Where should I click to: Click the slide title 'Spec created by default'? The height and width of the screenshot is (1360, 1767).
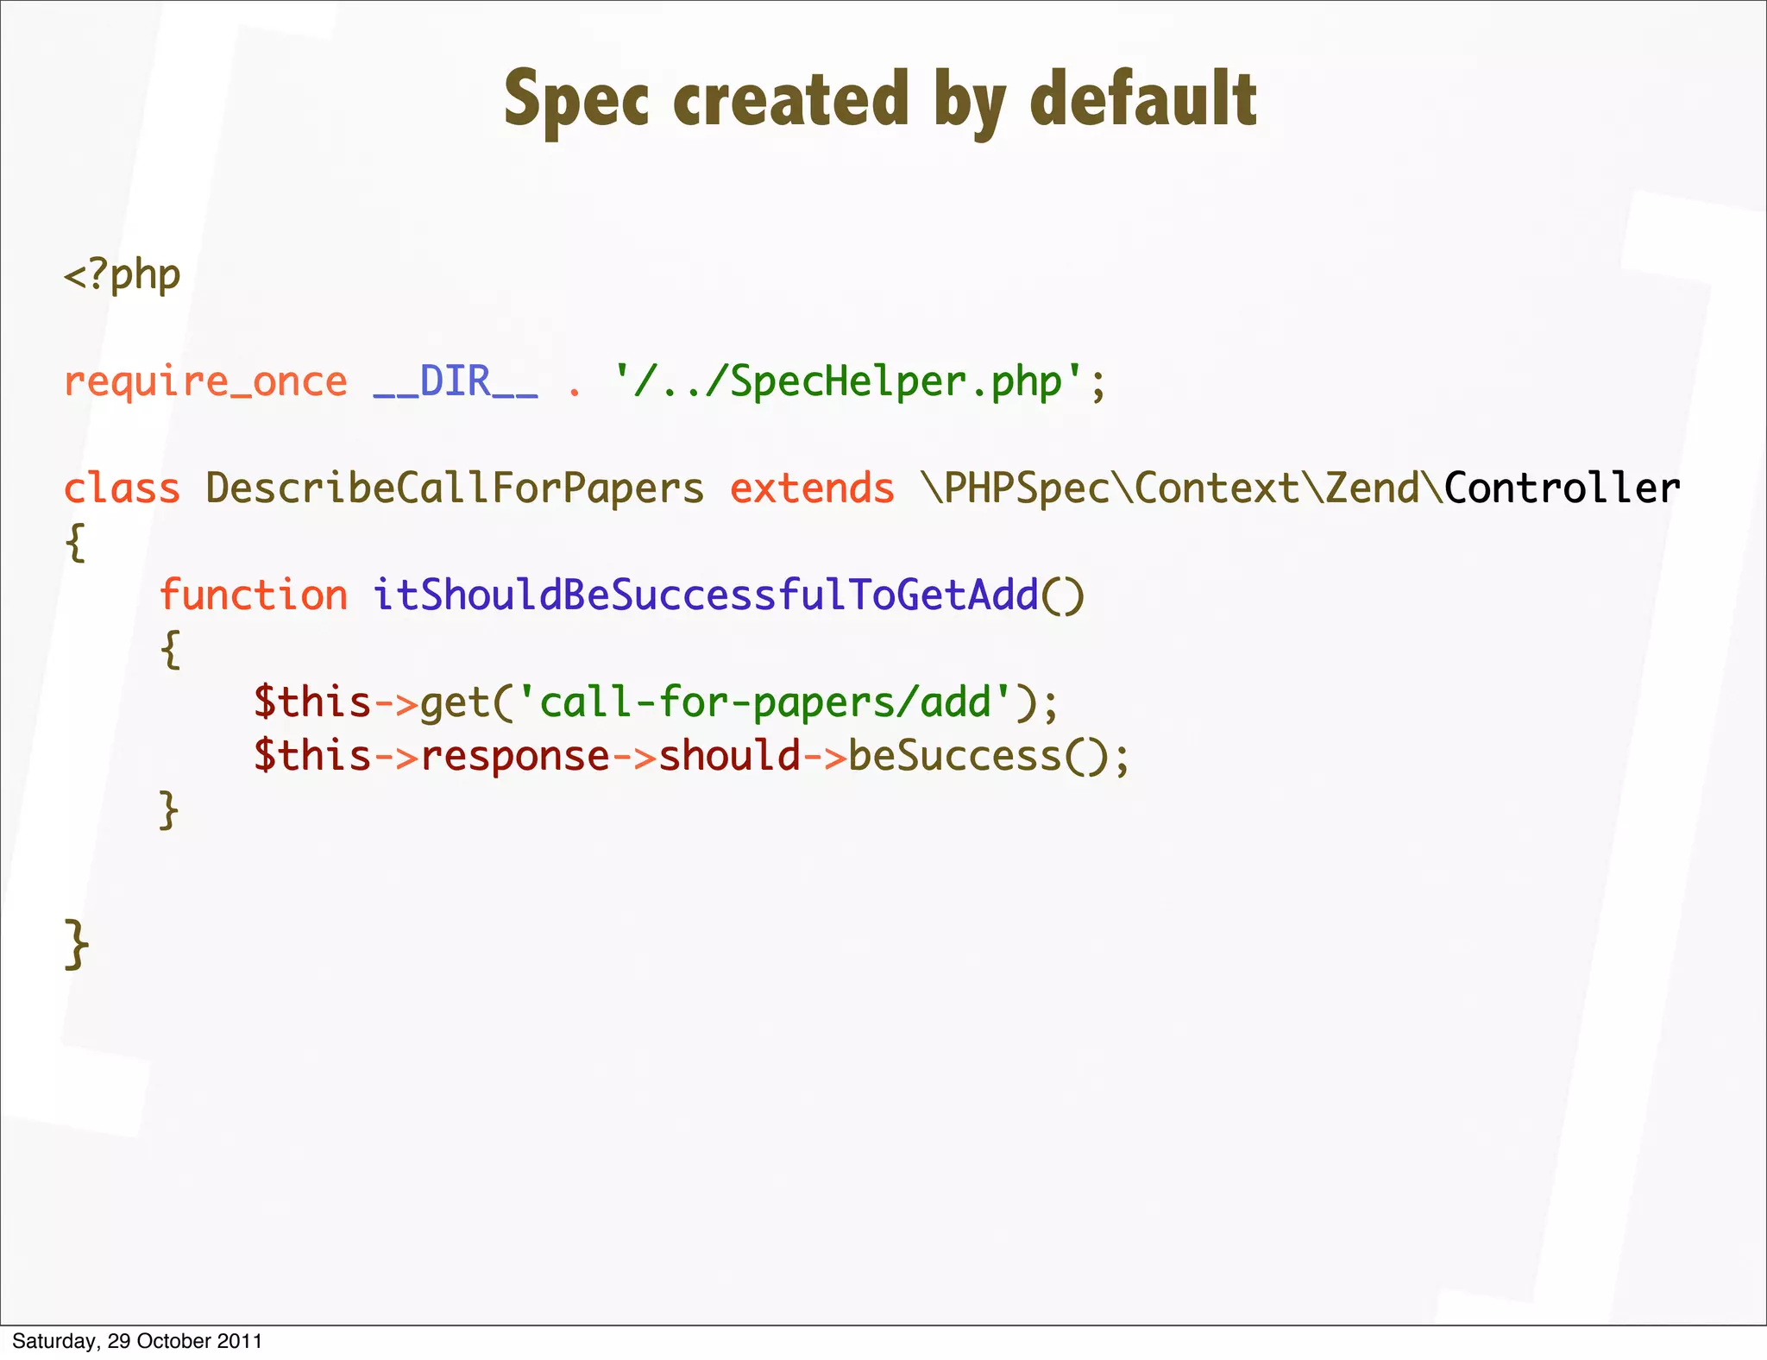pos(880,100)
